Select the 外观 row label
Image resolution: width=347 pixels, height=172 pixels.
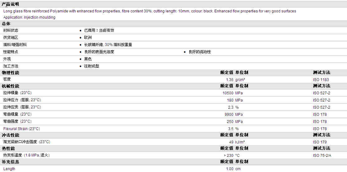7,59
